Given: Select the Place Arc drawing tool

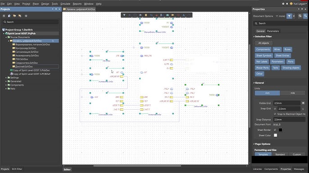Looking at the screenshot, I should click(x=189, y=15).
